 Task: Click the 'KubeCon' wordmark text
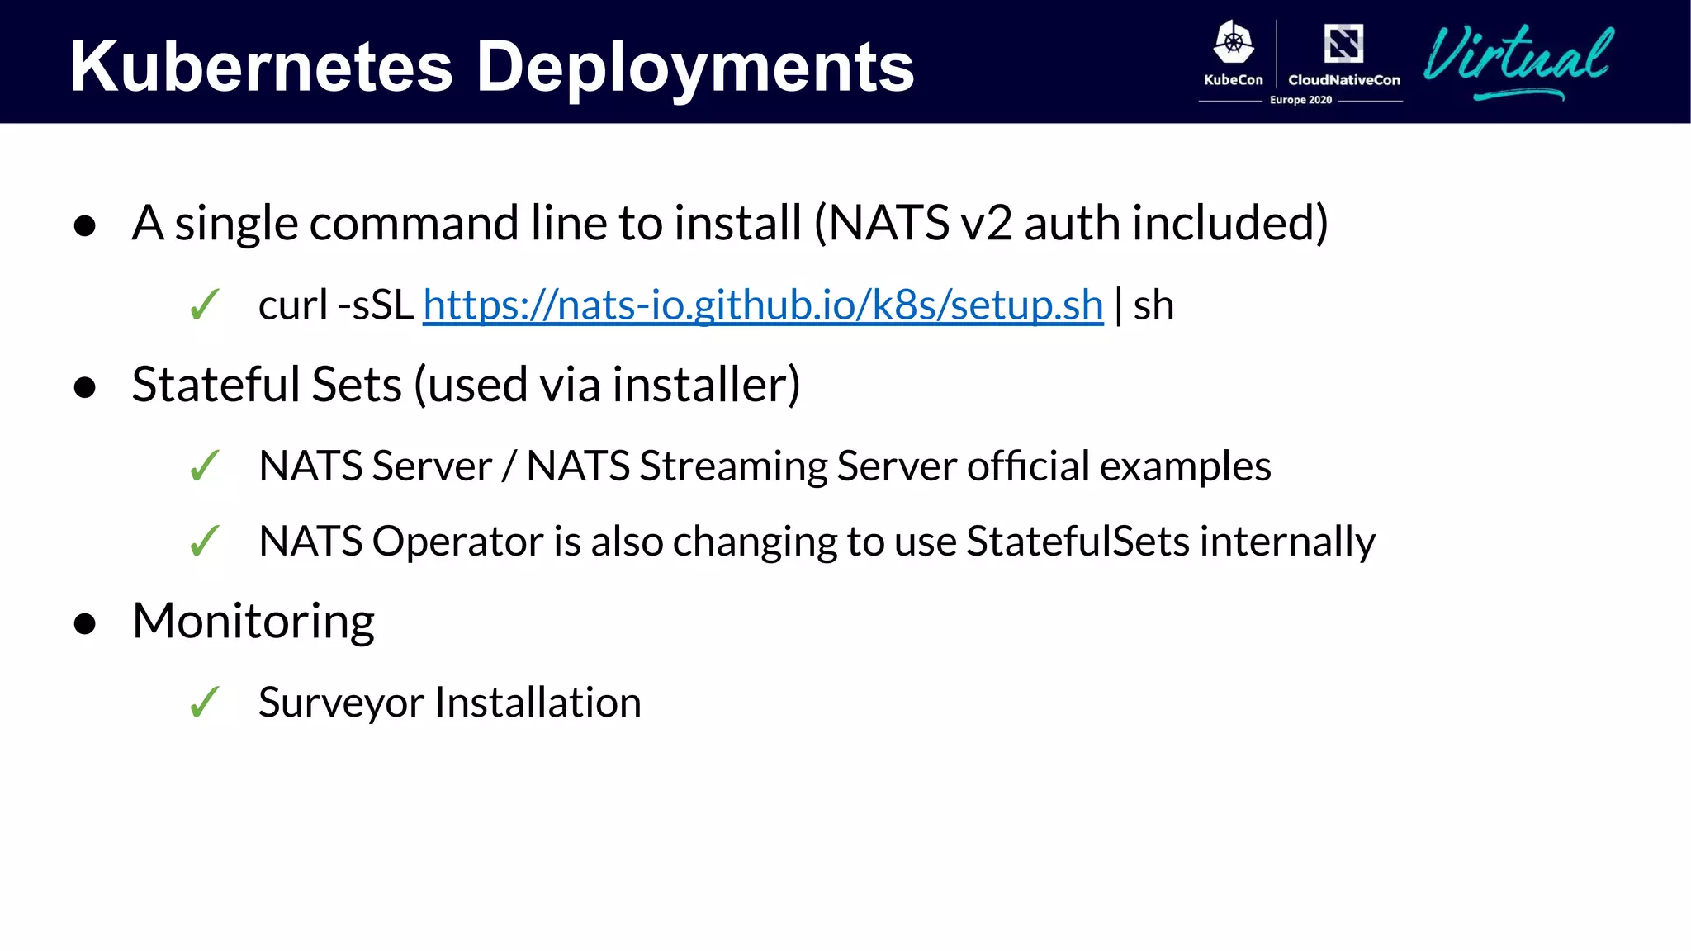[1234, 80]
